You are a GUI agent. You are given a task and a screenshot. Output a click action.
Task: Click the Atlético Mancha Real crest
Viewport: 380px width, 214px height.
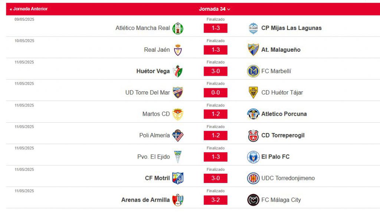178,28
